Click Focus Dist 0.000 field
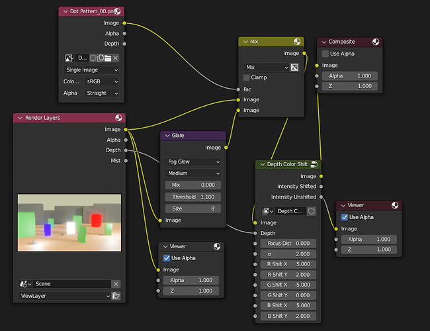This screenshot has width=430, height=331. (x=288, y=244)
